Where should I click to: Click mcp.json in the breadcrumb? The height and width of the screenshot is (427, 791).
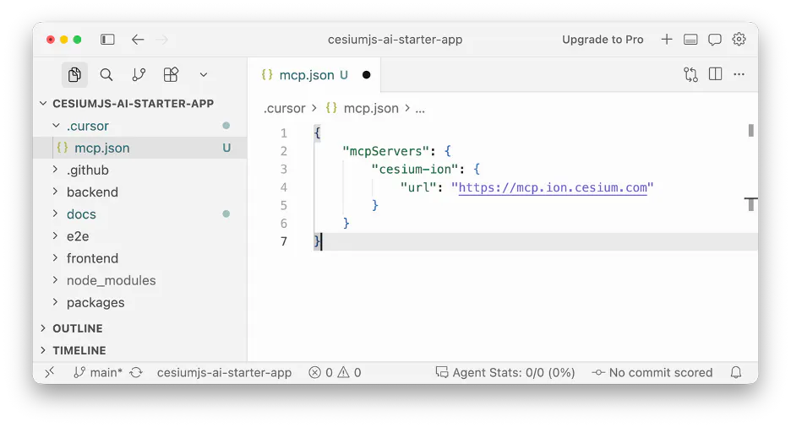[371, 108]
